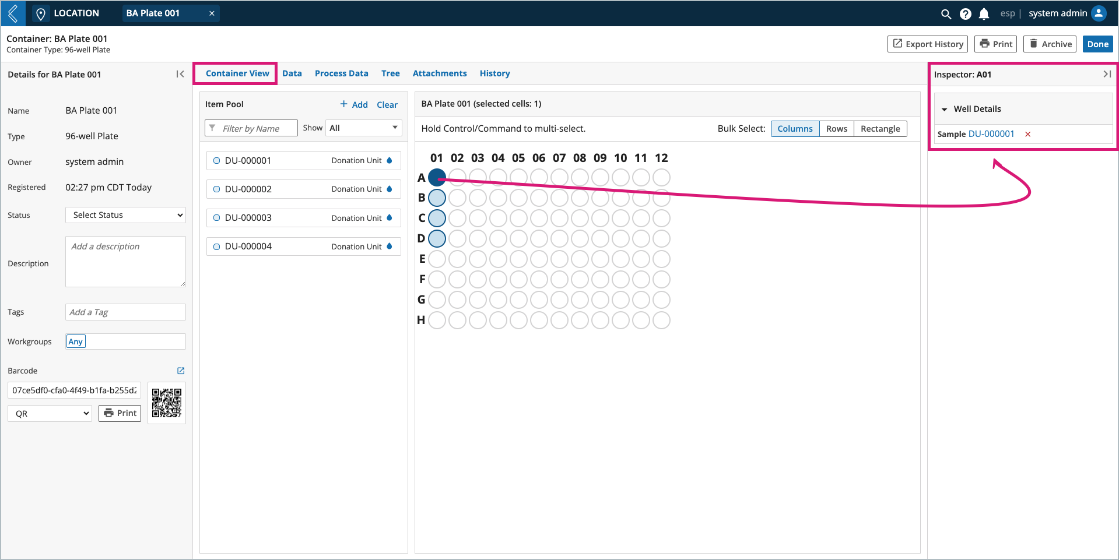This screenshot has height=560, width=1119.
Task: Open barcode external link icon
Action: click(x=181, y=371)
